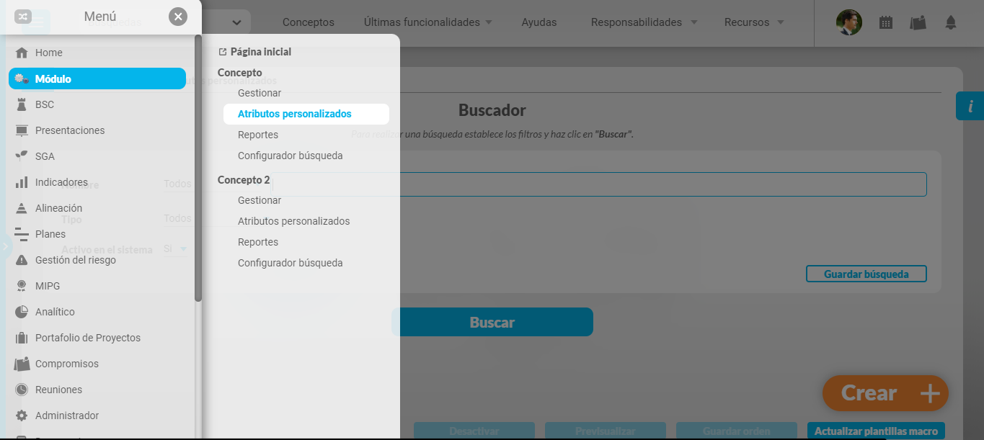Expand the Responsabilidades dropdown menu
This screenshot has width=984, height=440.
pyautogui.click(x=644, y=22)
